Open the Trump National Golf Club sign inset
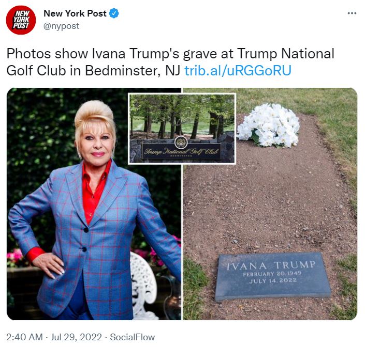Screen dimensions: 365x347 (182, 129)
